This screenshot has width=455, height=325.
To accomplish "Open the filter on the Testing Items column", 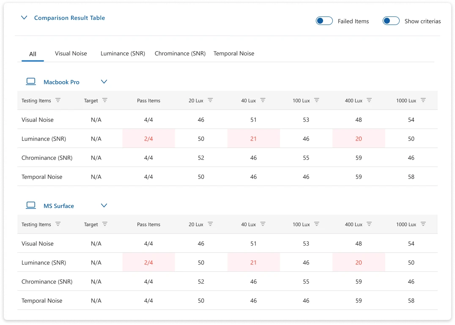I will coord(58,101).
